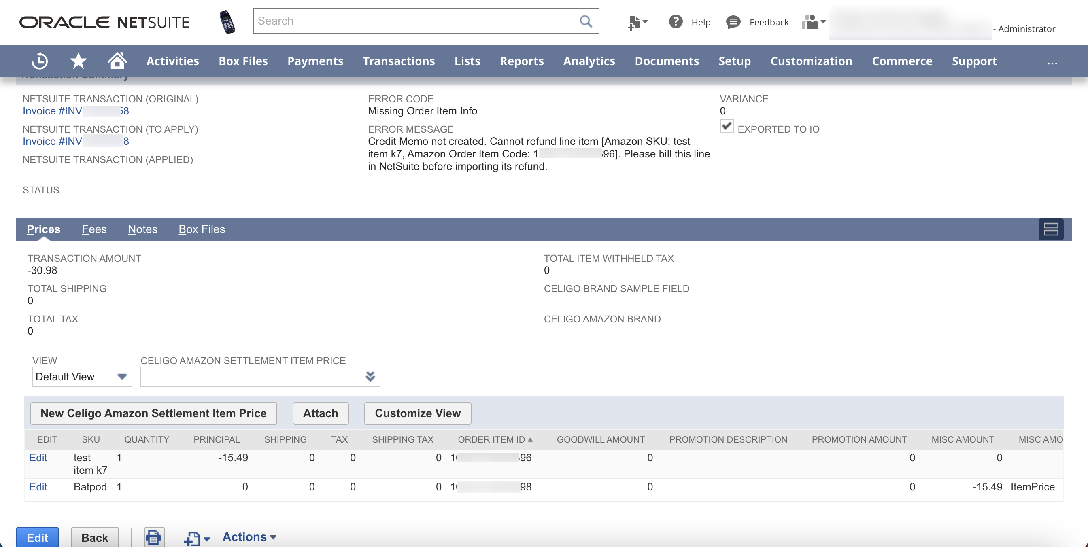Open Commerce menu

click(x=902, y=61)
